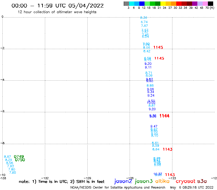
Task: Select the note about UTC time and SWH feet
Action: click(x=62, y=182)
